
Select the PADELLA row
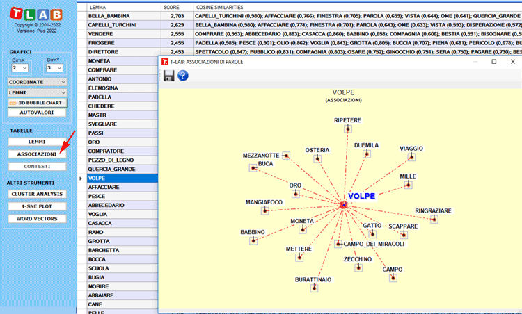click(x=122, y=97)
